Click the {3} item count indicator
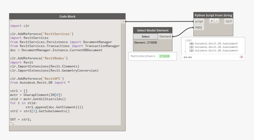 (x=241, y=57)
